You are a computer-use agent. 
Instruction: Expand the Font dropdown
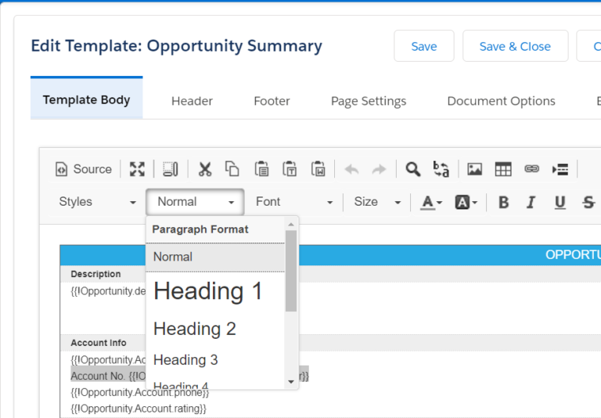pyautogui.click(x=294, y=202)
